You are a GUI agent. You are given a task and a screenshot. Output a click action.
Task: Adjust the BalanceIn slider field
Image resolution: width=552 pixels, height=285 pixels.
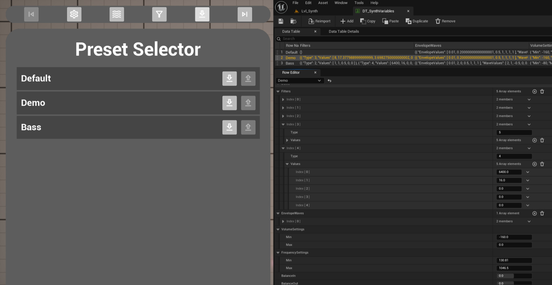(514, 276)
